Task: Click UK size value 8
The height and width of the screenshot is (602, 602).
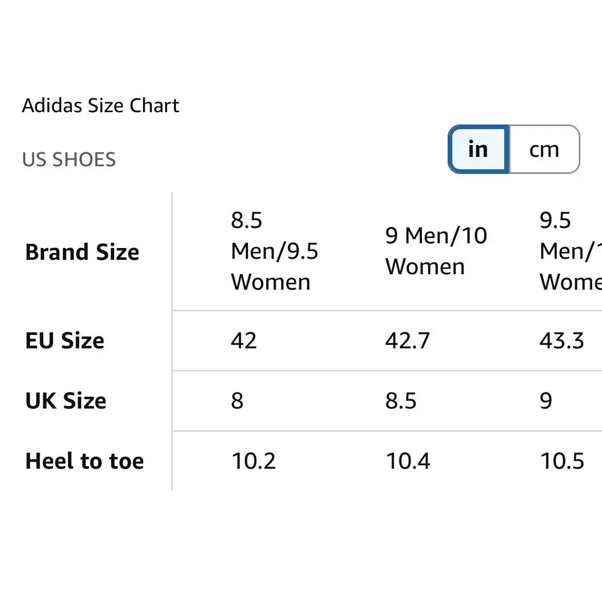Action: [x=237, y=401]
